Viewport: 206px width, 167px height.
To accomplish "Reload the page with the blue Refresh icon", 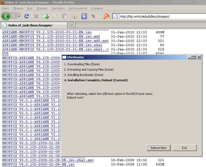I will [27, 16].
